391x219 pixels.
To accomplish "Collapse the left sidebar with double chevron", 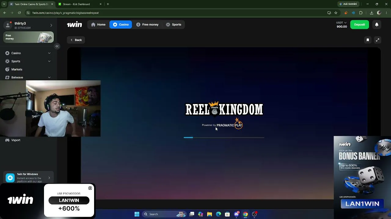I will click(57, 46).
